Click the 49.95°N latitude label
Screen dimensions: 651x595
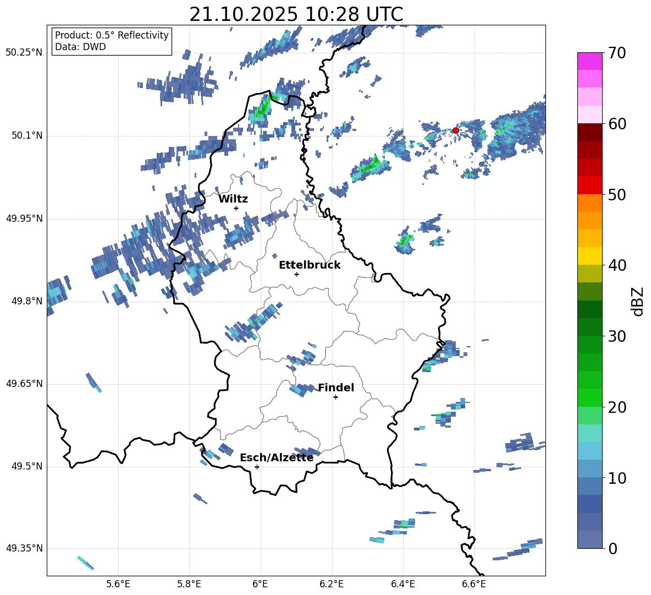point(24,219)
